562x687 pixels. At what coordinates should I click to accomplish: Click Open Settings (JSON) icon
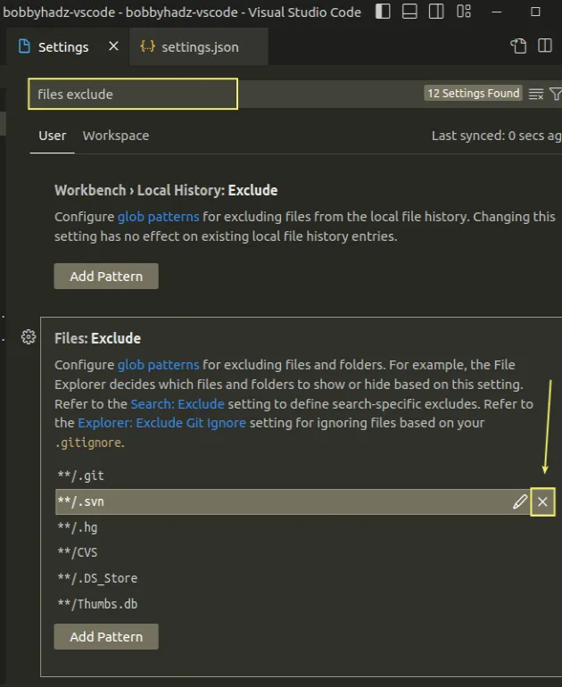(518, 46)
